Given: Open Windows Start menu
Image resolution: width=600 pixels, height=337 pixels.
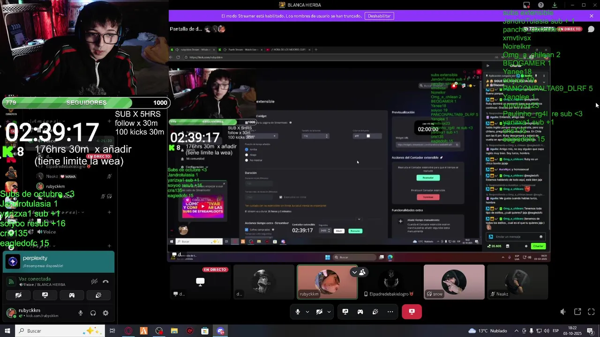Looking at the screenshot, I should (x=7, y=331).
